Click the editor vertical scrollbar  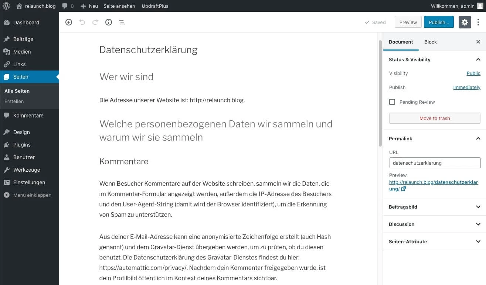(380, 92)
